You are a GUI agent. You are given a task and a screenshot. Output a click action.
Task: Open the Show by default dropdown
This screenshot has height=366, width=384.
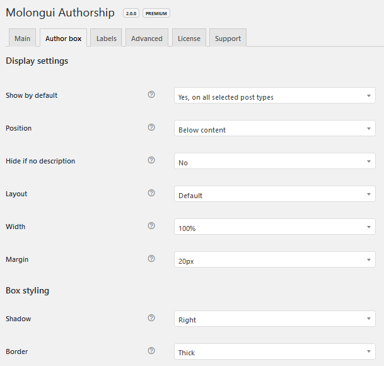[274, 96]
